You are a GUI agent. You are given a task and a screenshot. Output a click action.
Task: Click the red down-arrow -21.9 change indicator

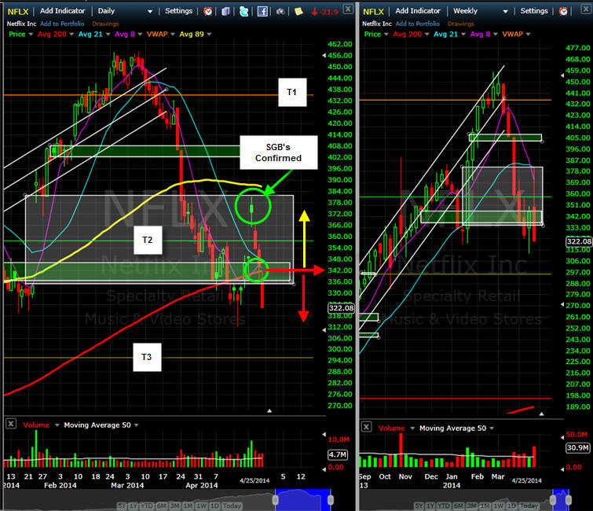pyautogui.click(x=325, y=12)
